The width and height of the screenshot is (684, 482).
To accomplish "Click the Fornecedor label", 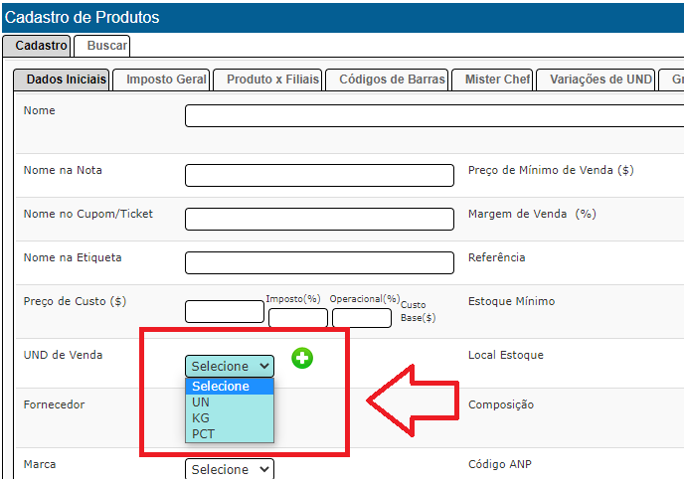I will coord(54,404).
